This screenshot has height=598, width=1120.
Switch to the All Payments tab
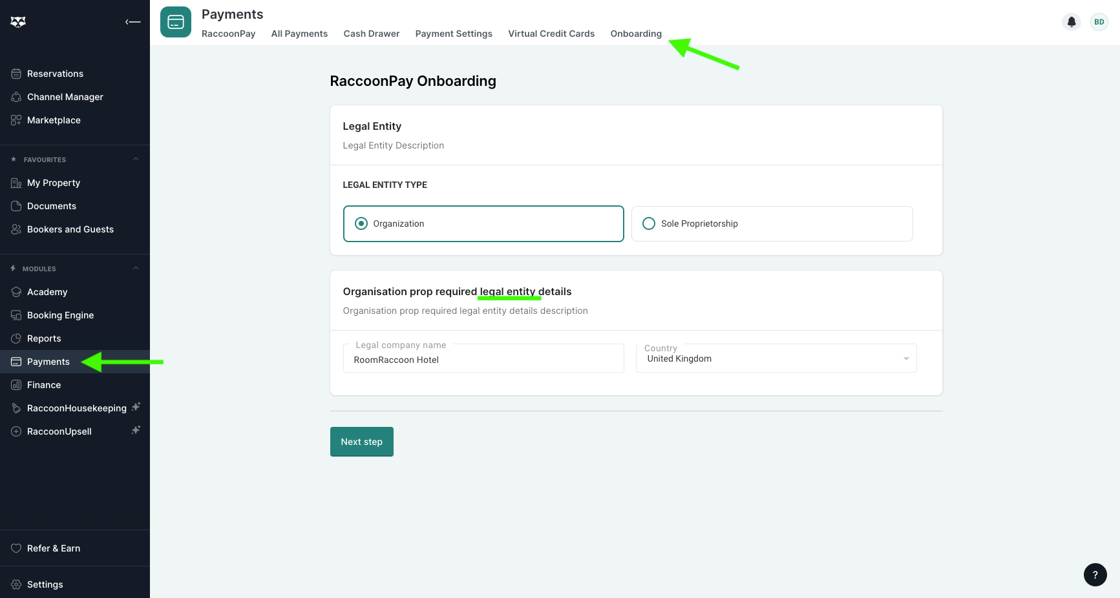pos(299,34)
